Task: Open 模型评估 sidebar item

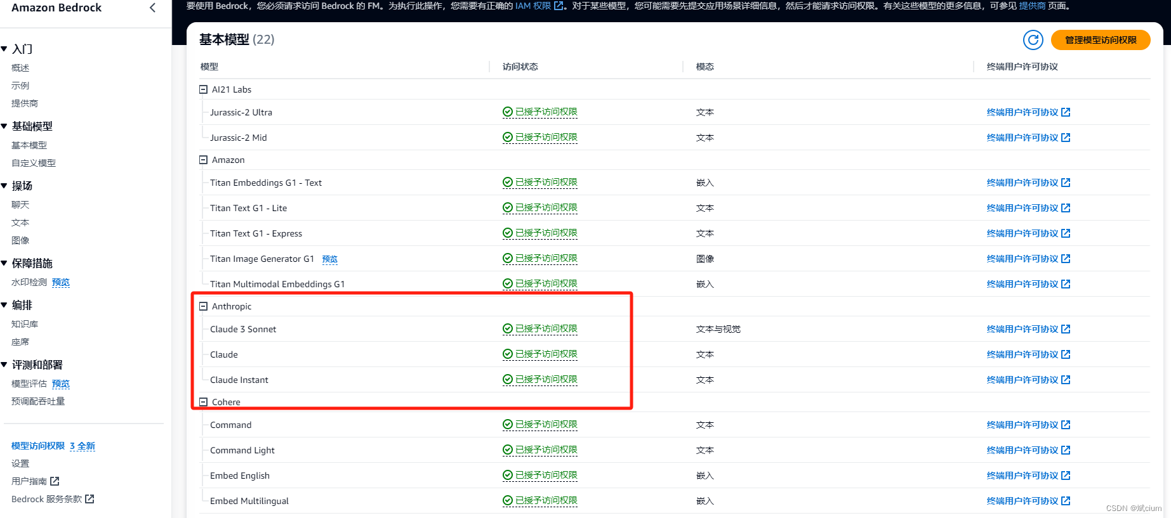Action: pos(29,384)
